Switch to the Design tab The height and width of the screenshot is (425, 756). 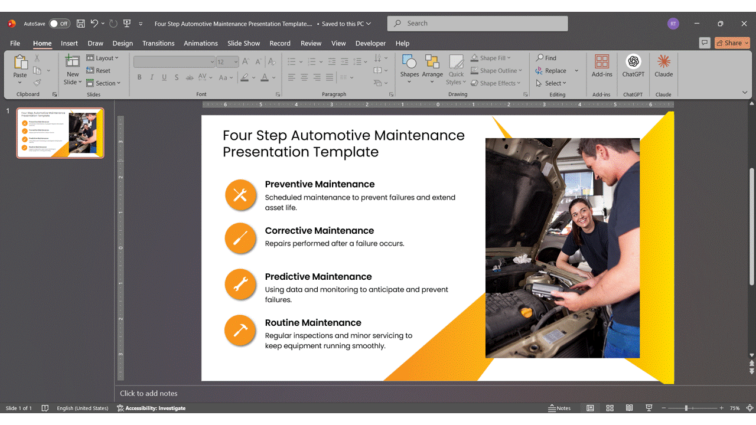click(x=122, y=43)
